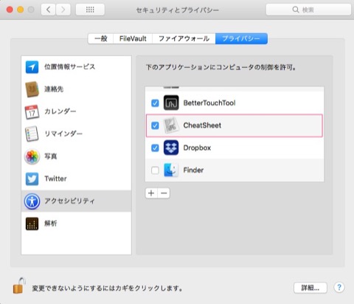Click the Finder app icon

pos(171,170)
